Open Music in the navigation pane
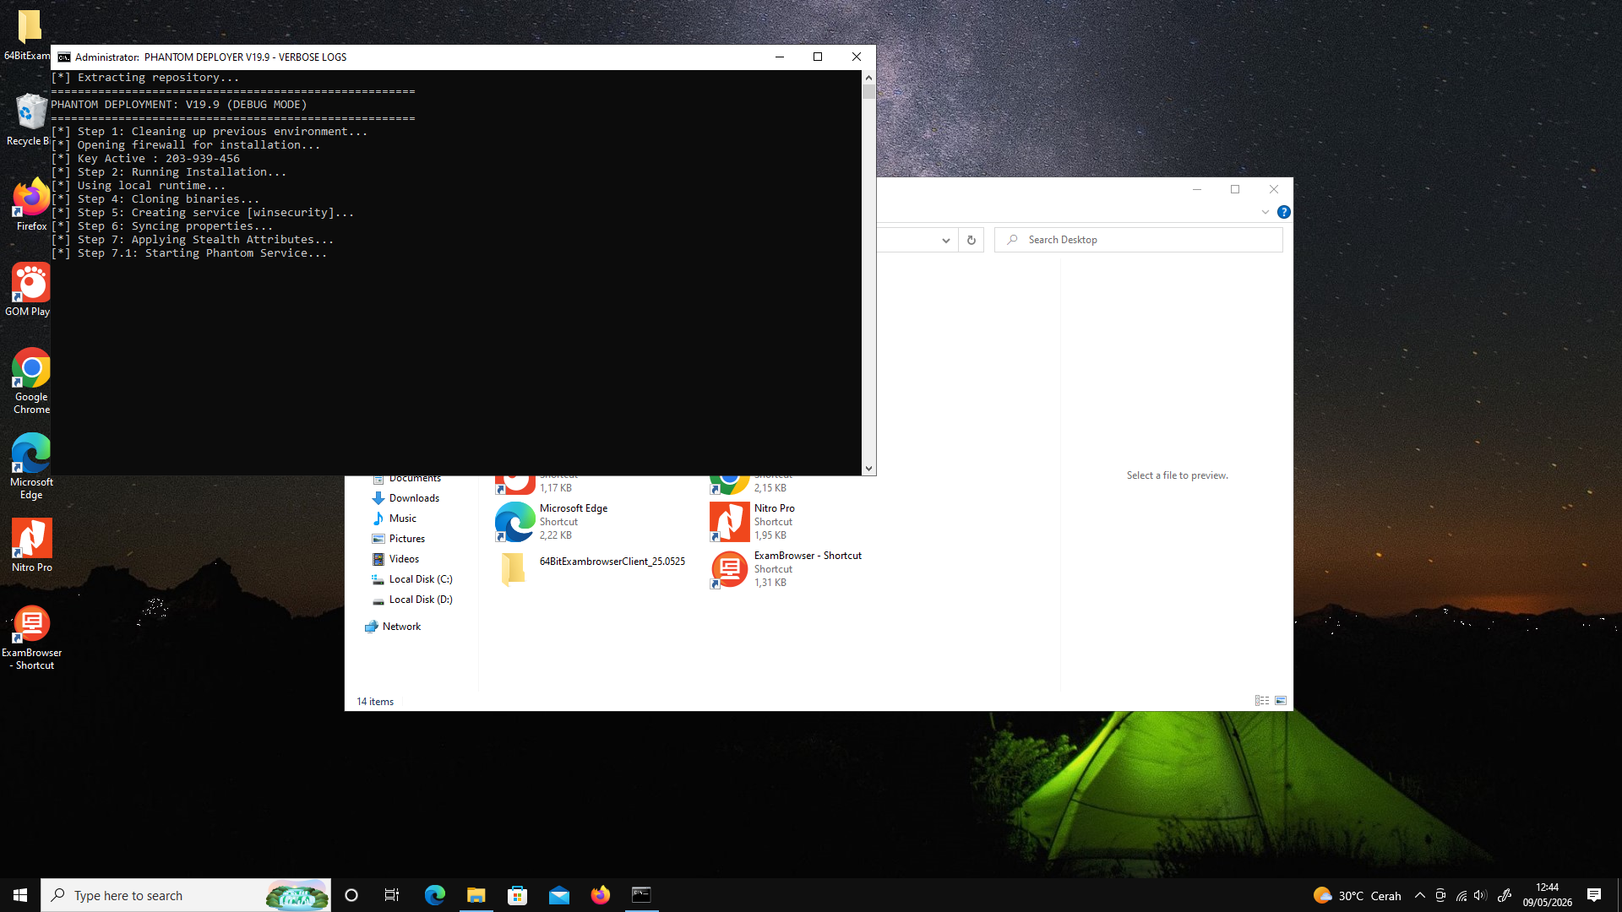Viewport: 1622px width, 912px height. coord(402,518)
